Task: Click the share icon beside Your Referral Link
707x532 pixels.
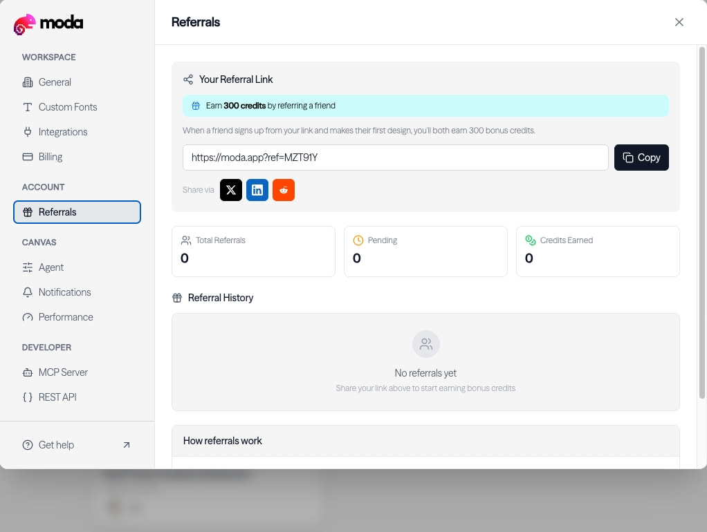Action: click(188, 79)
